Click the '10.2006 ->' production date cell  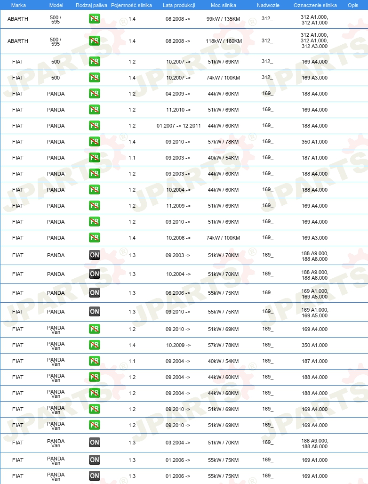point(178,238)
